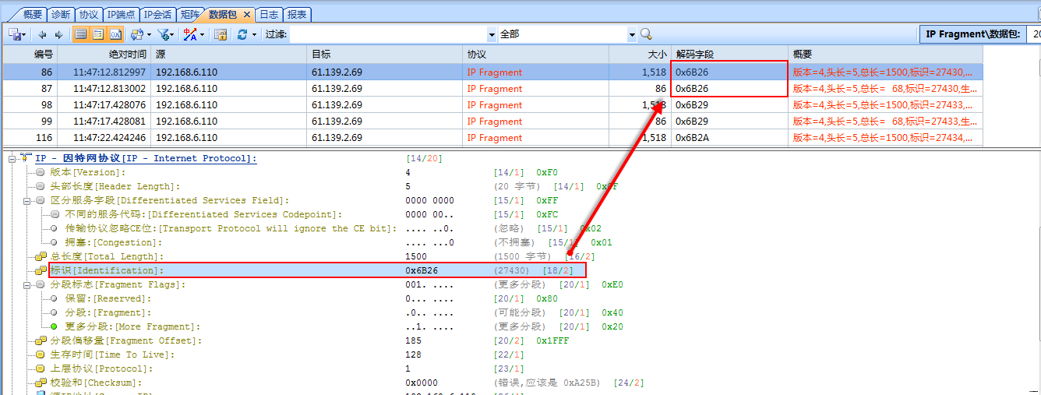Viewport: 1041px width, 395px height.
Task: Toggle the field decode view button
Action: [x=98, y=34]
